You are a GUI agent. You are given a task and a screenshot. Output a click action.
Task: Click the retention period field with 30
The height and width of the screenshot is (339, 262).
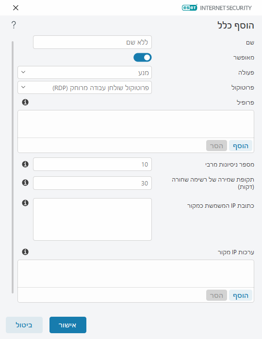(93, 183)
